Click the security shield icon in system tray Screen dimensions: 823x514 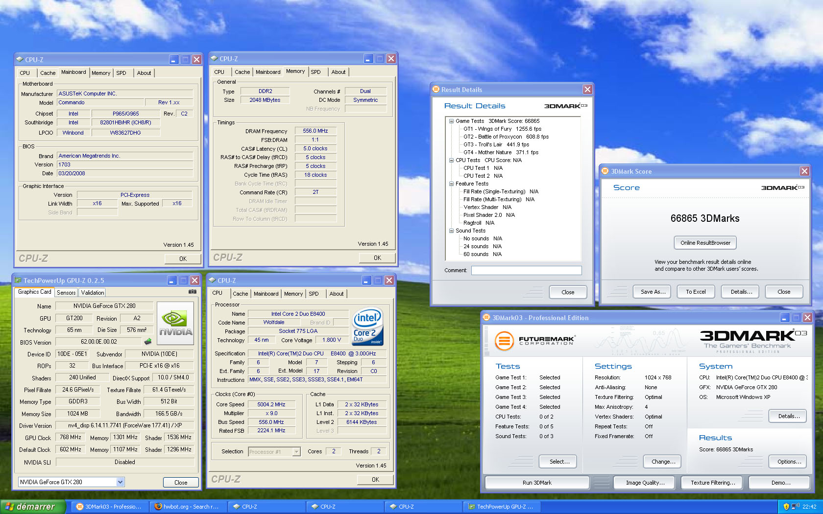tap(786, 507)
